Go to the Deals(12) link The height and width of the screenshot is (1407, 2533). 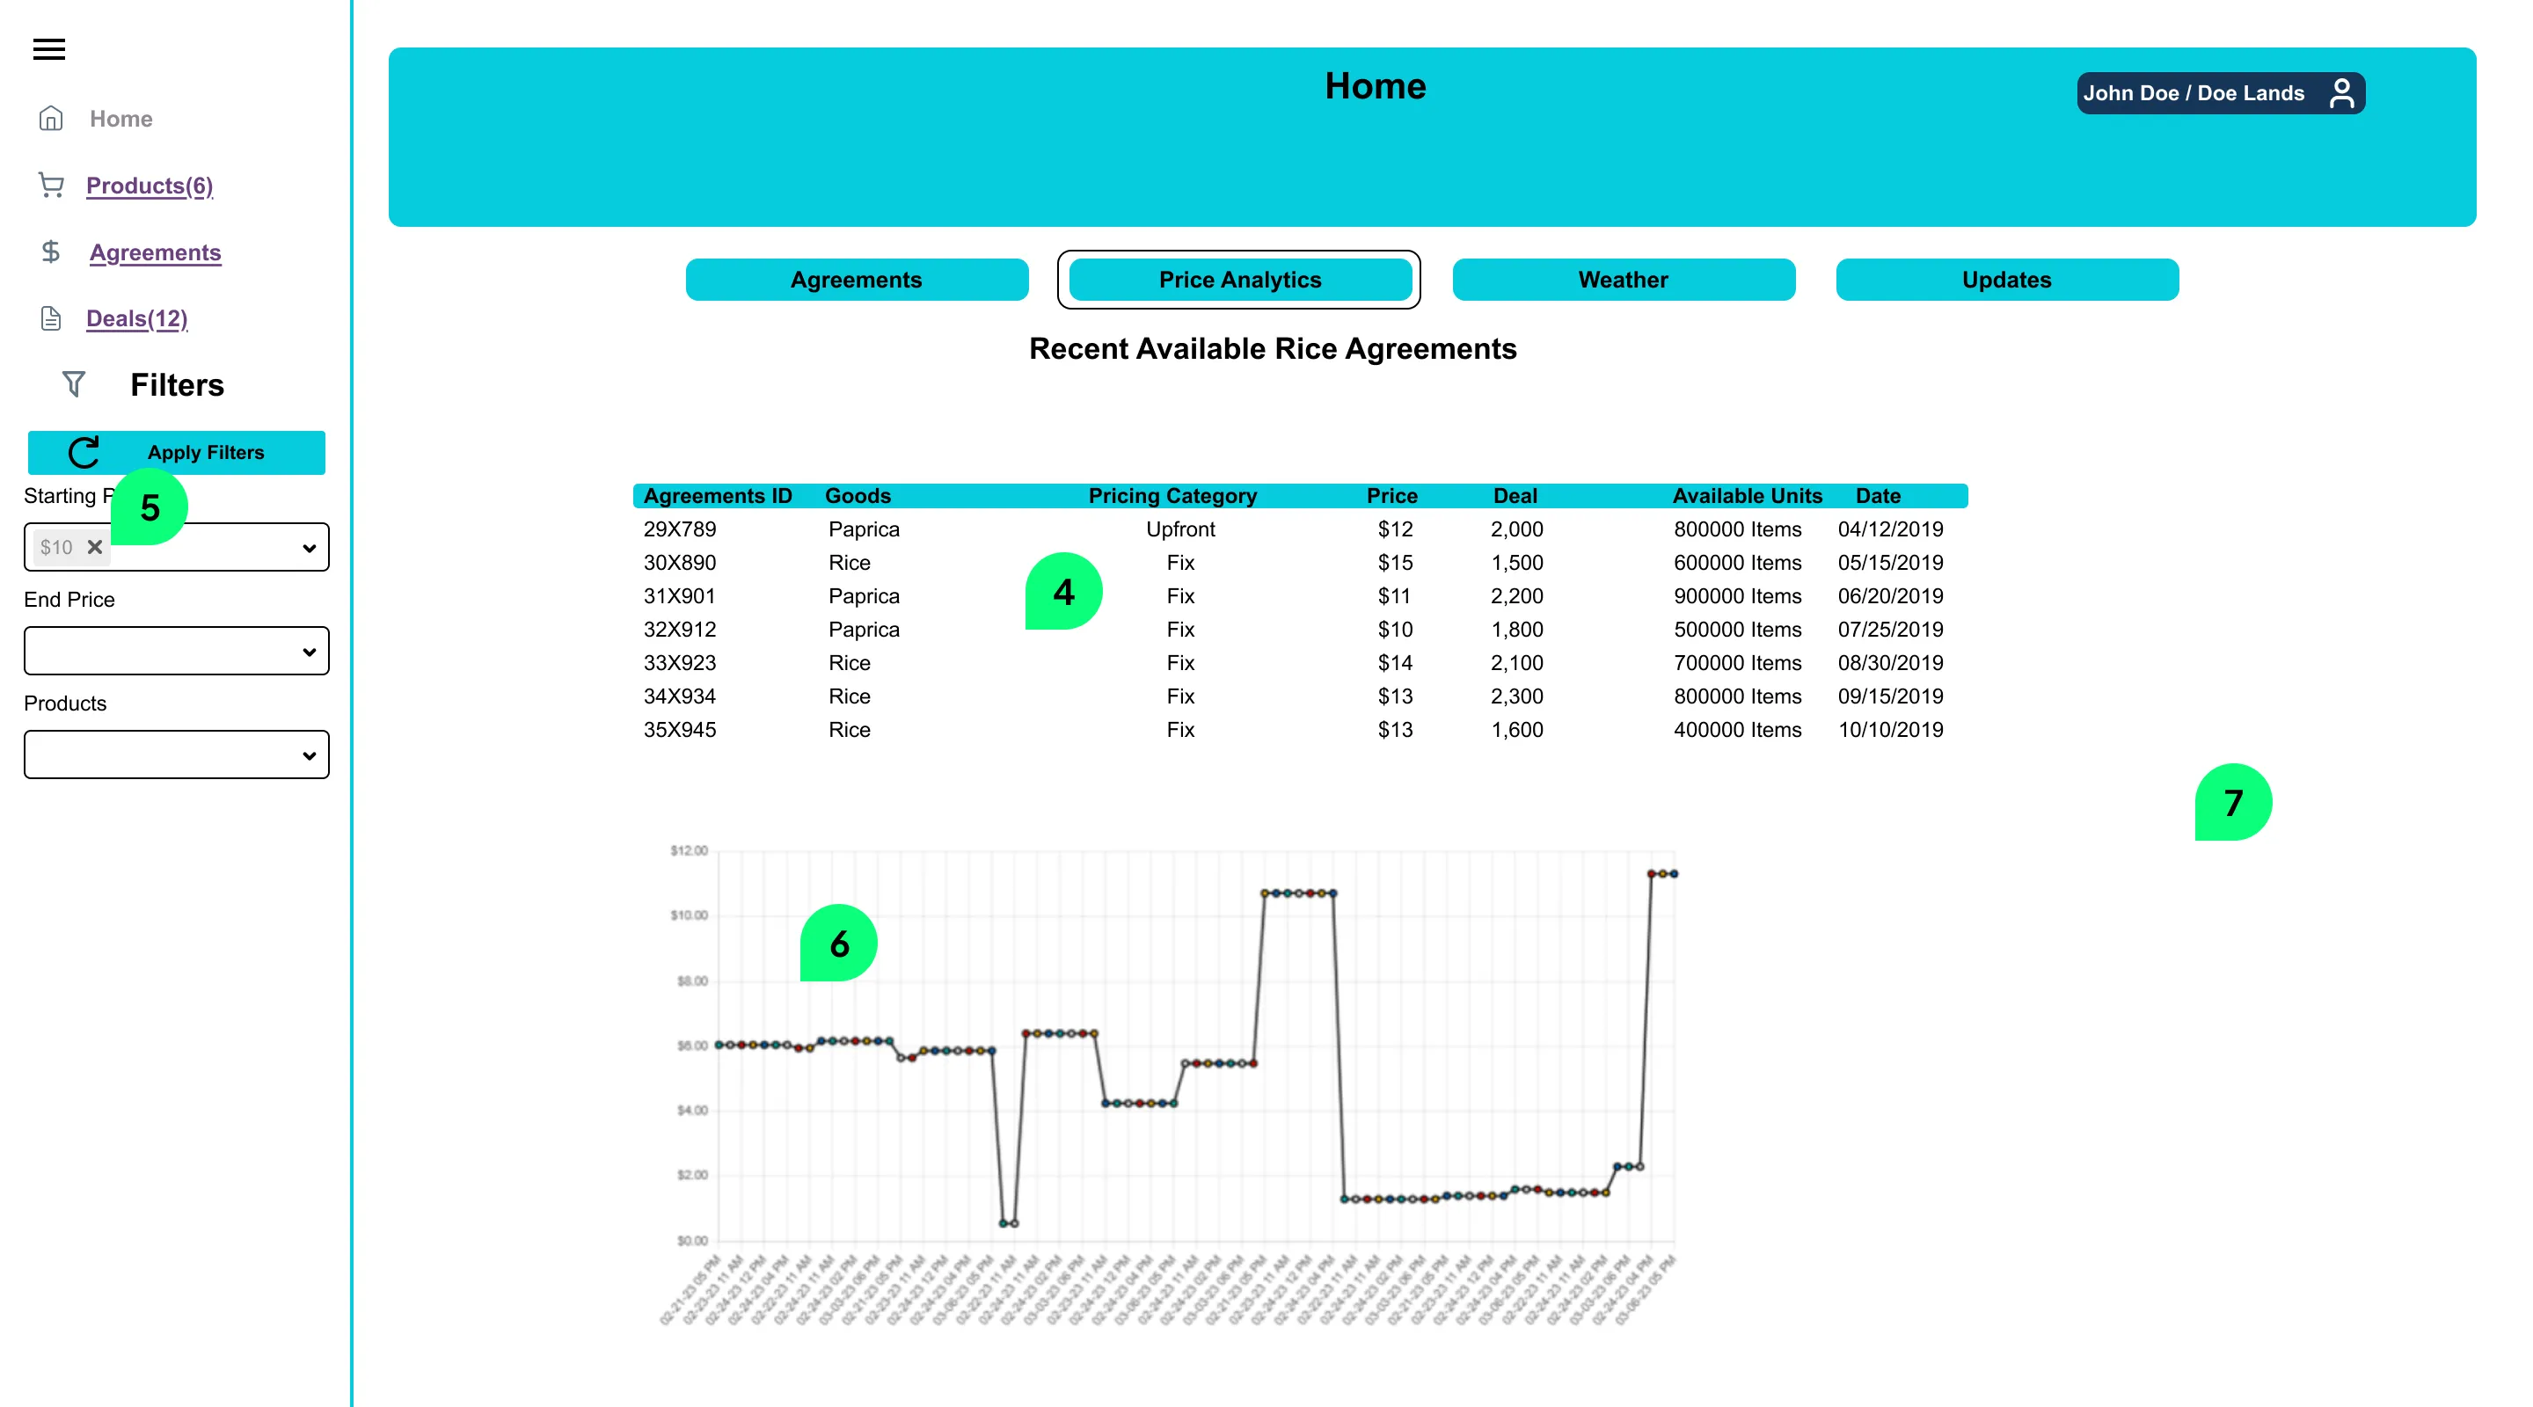pyautogui.click(x=136, y=318)
